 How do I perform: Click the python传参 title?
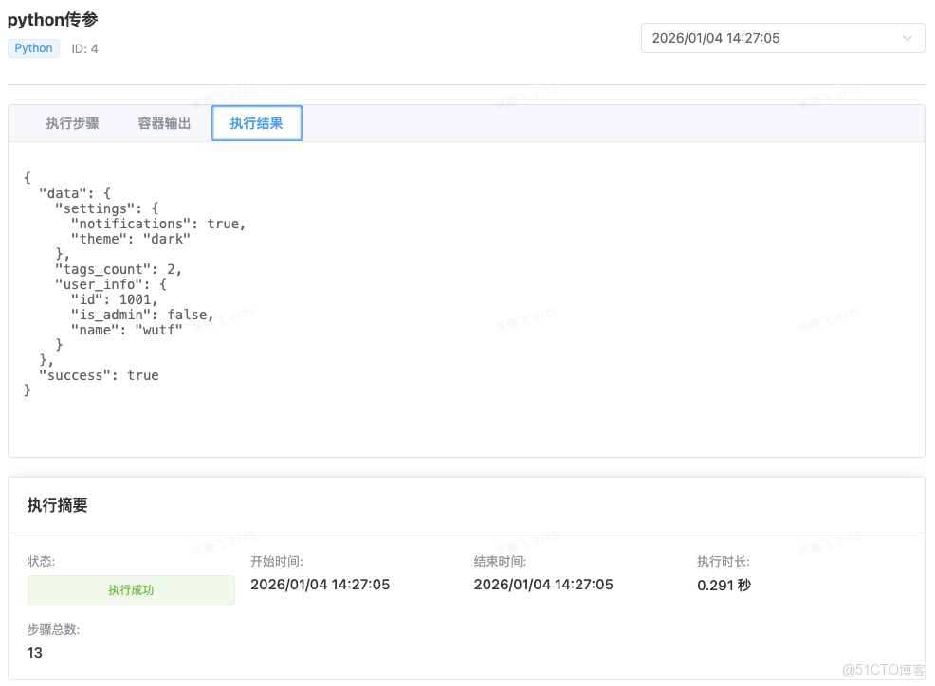[52, 20]
